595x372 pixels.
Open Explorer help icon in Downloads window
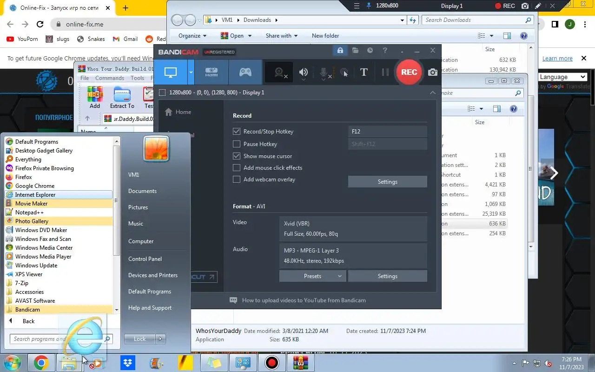click(524, 36)
